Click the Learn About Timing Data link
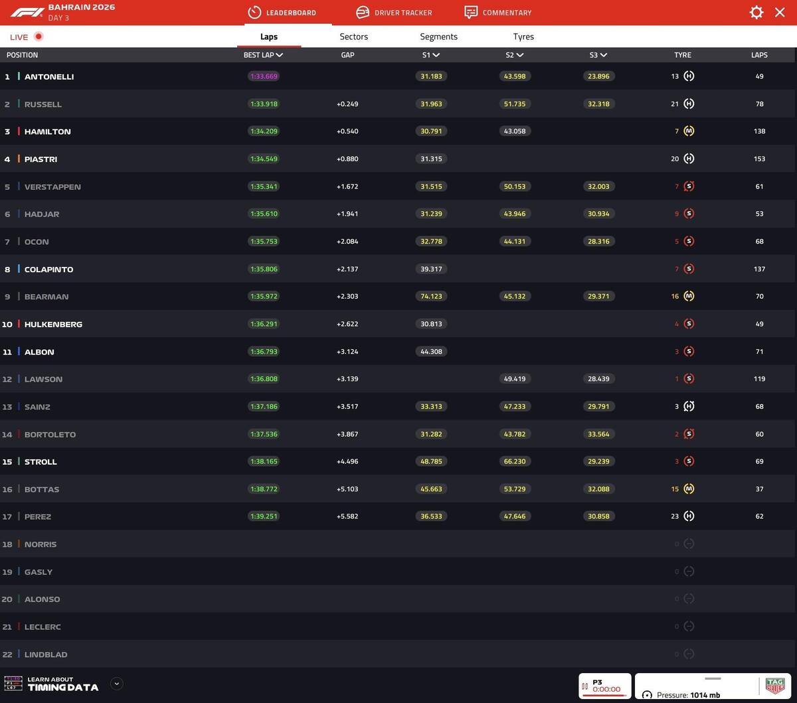Screen dimensions: 797x703 pos(62,684)
